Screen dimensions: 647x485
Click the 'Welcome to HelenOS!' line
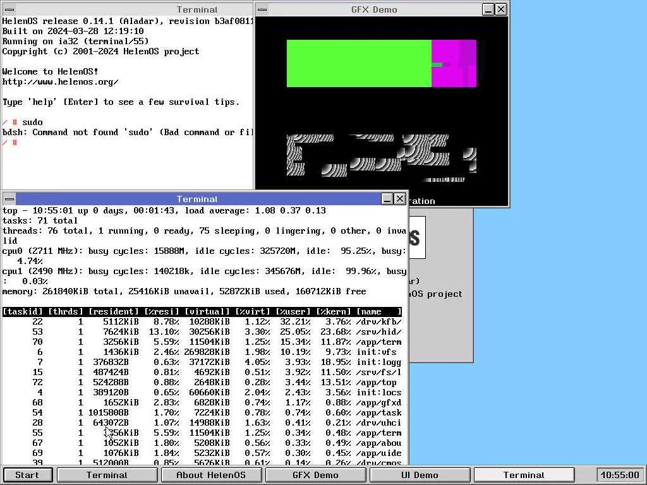click(x=51, y=71)
